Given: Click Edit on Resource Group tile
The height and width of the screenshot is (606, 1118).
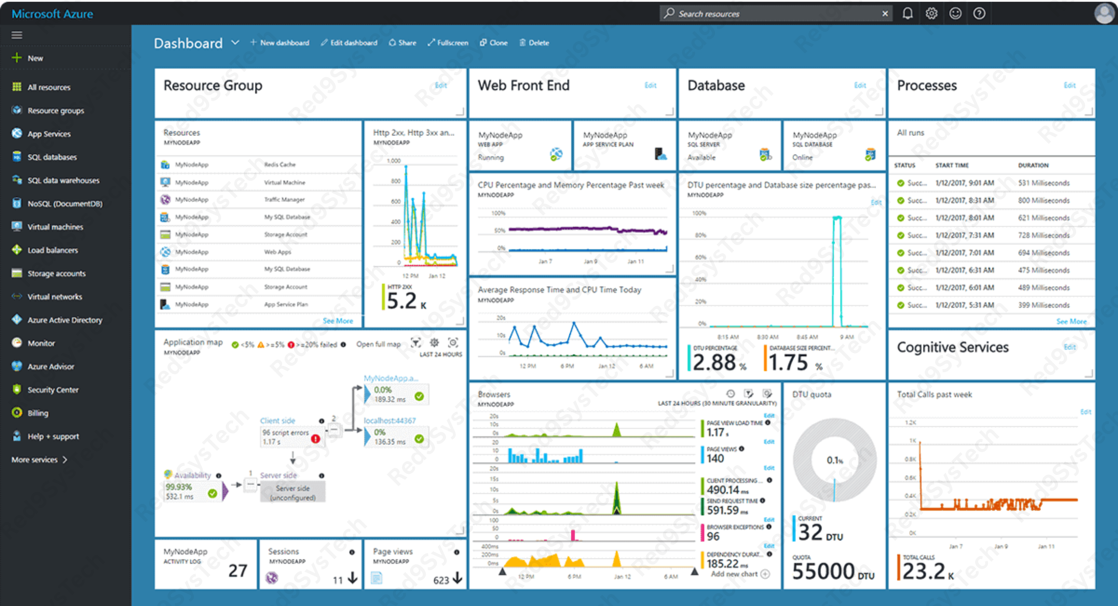Looking at the screenshot, I should coord(441,85).
